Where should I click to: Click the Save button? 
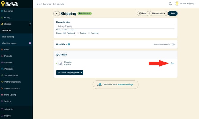coord(173,13)
